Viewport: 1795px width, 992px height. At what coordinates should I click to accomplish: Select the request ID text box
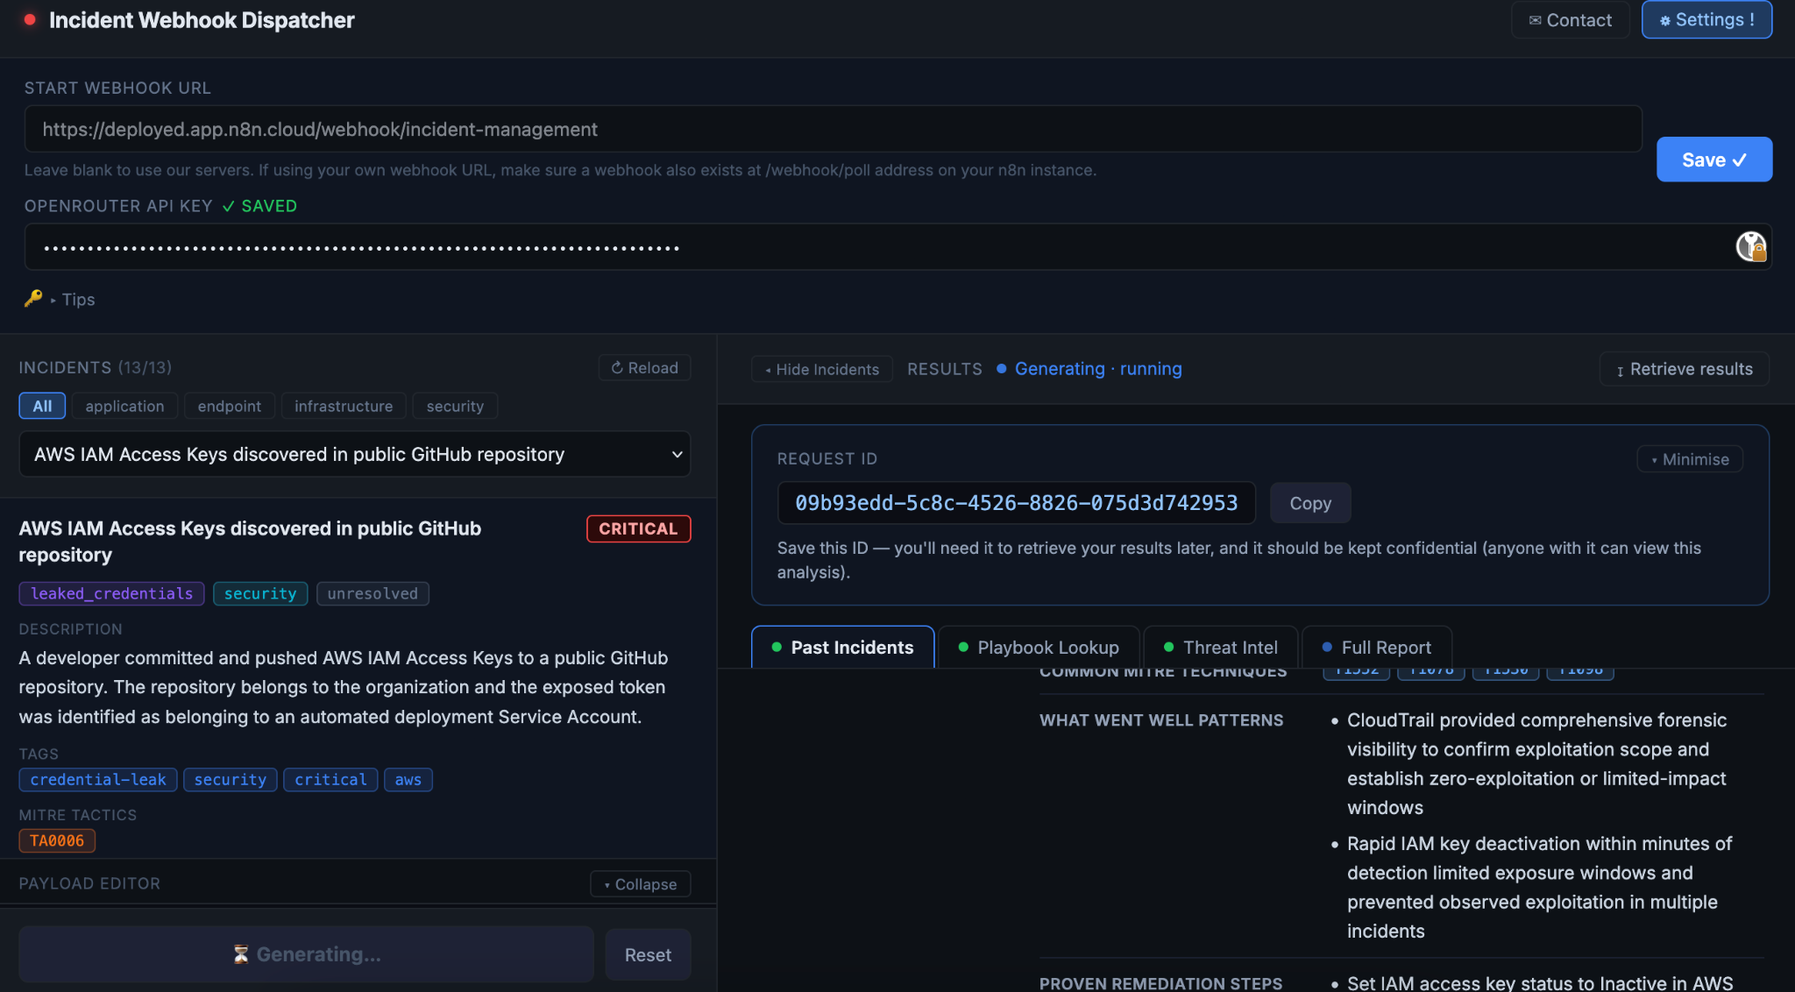pos(1017,503)
